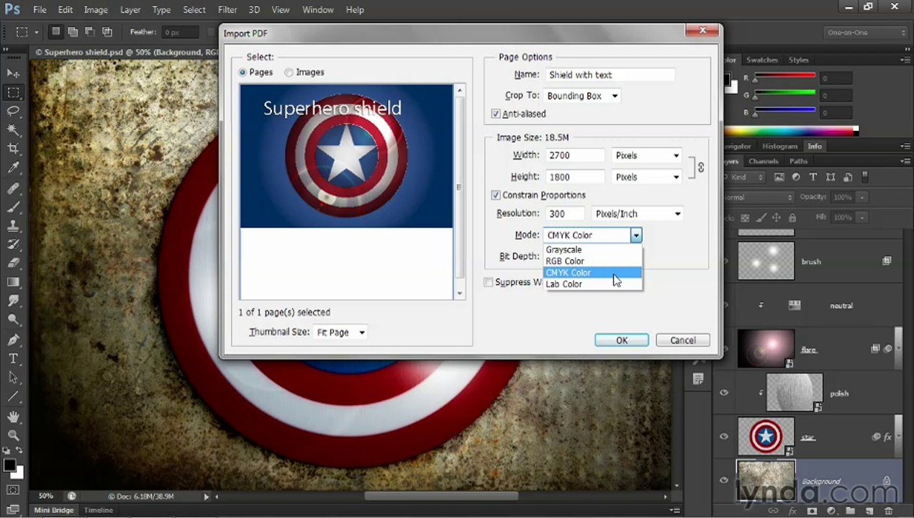Filter layers by type (T) icon
The width and height of the screenshot is (914, 518).
[x=813, y=177]
